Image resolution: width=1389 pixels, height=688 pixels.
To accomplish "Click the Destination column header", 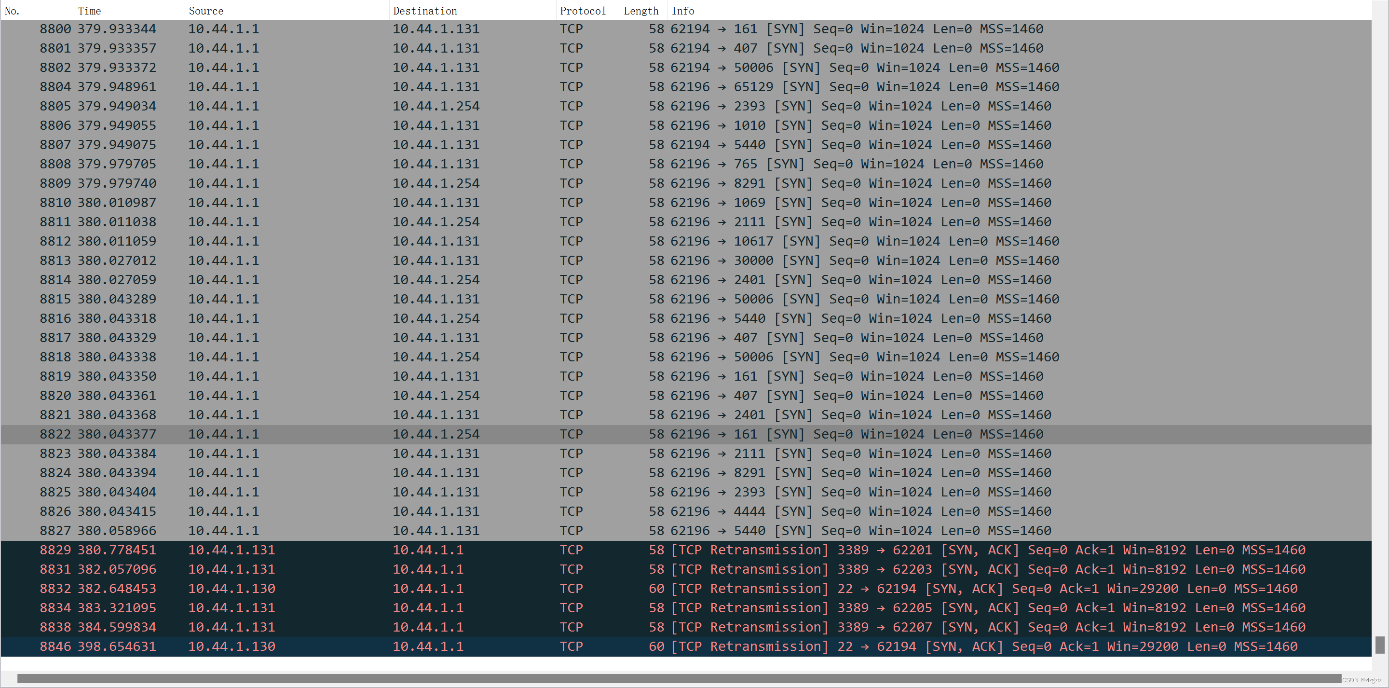I will (424, 11).
